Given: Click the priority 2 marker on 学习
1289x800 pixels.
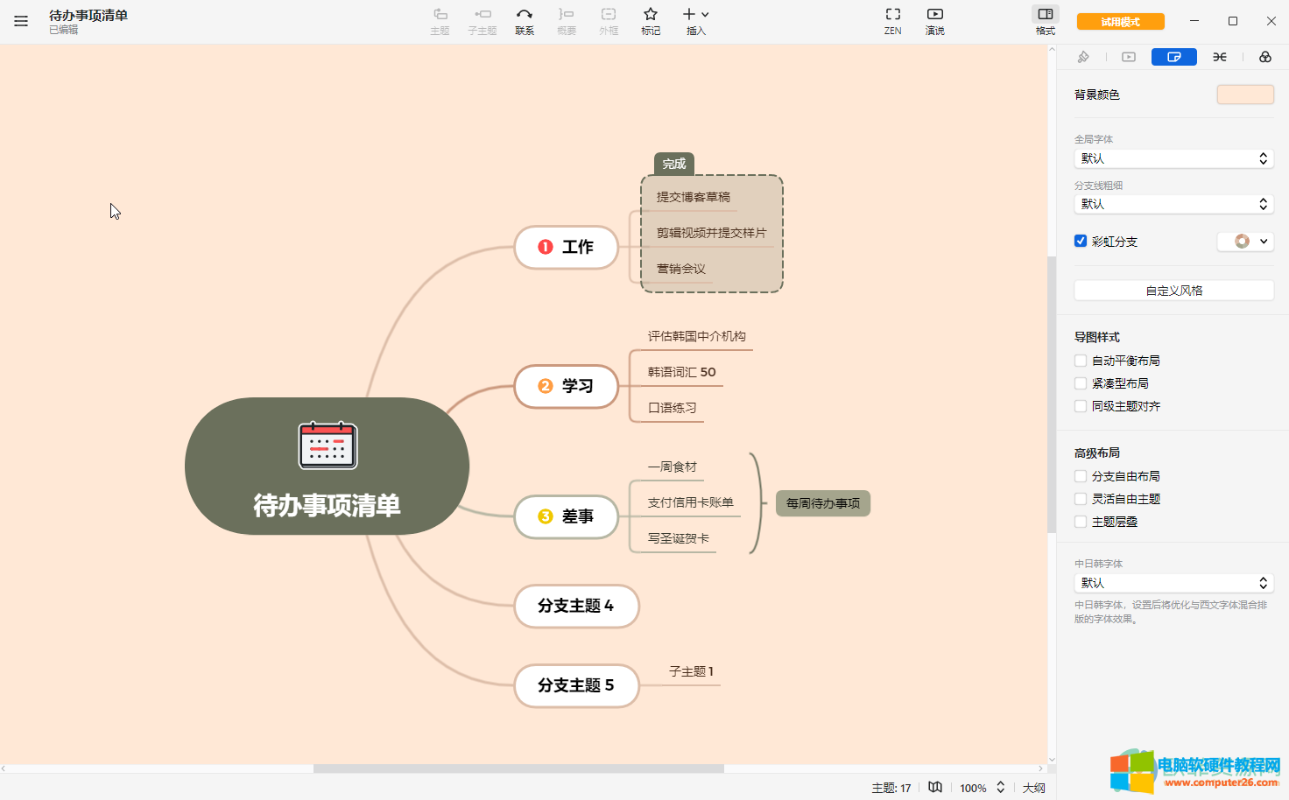Looking at the screenshot, I should point(546,386).
